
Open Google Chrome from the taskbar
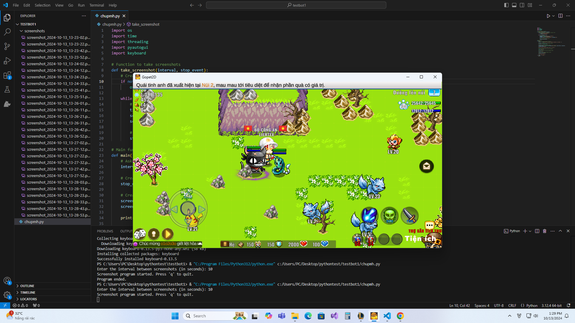400,316
